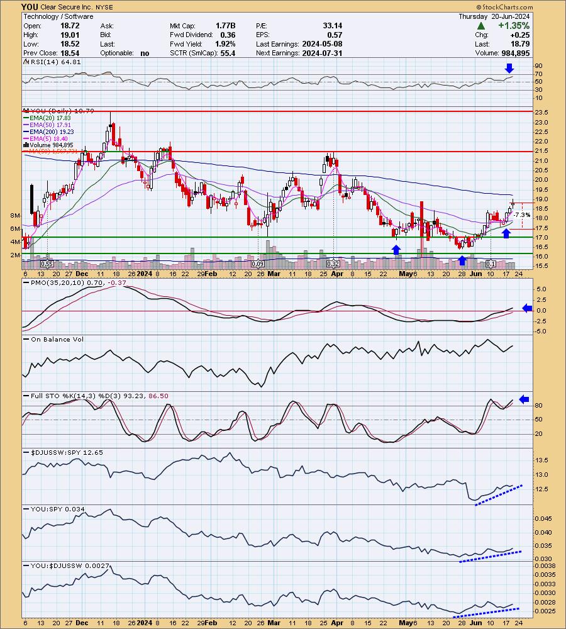Click the Fwd Dividend value 0.36
This screenshot has width=566, height=629.
pyautogui.click(x=228, y=35)
